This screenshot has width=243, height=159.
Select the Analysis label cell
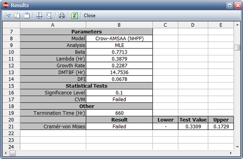pos(53,45)
